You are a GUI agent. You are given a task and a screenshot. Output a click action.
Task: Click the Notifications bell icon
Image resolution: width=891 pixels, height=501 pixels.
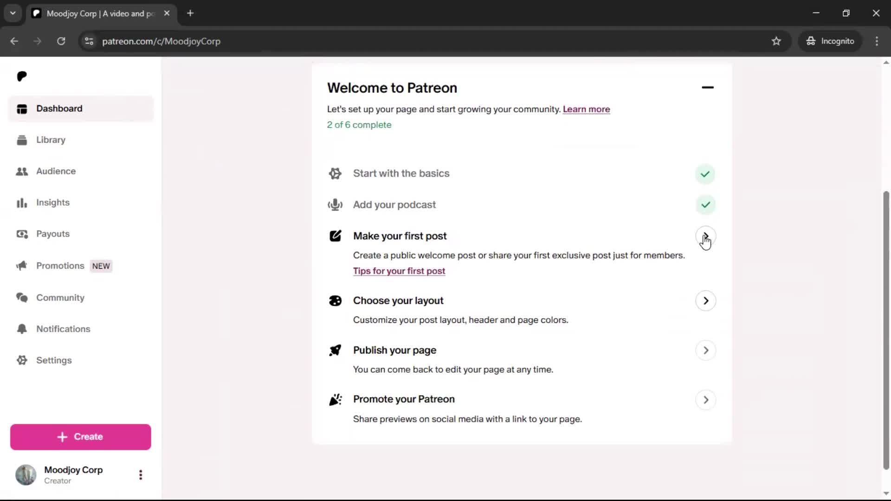[x=22, y=329]
